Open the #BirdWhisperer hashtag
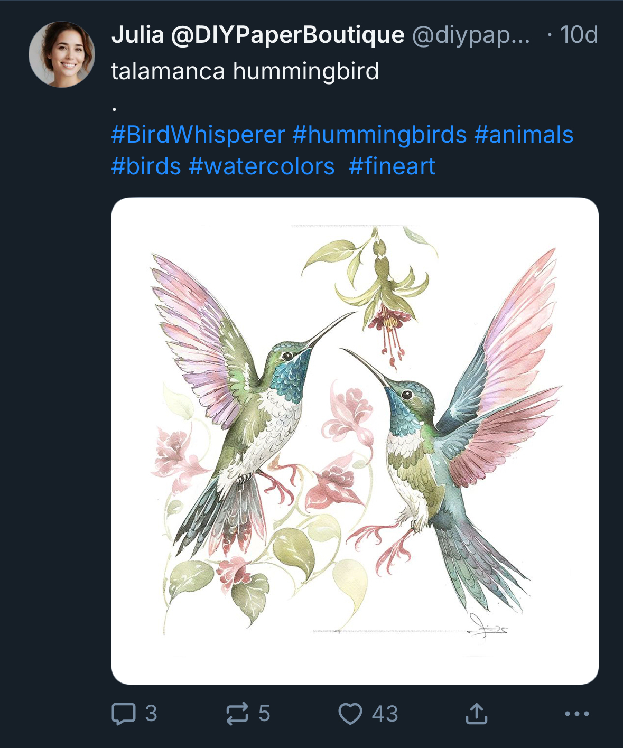 (x=198, y=135)
